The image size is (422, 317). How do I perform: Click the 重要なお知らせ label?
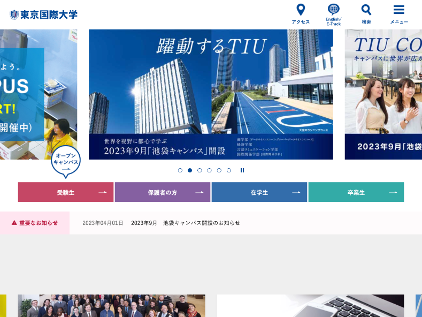35,223
